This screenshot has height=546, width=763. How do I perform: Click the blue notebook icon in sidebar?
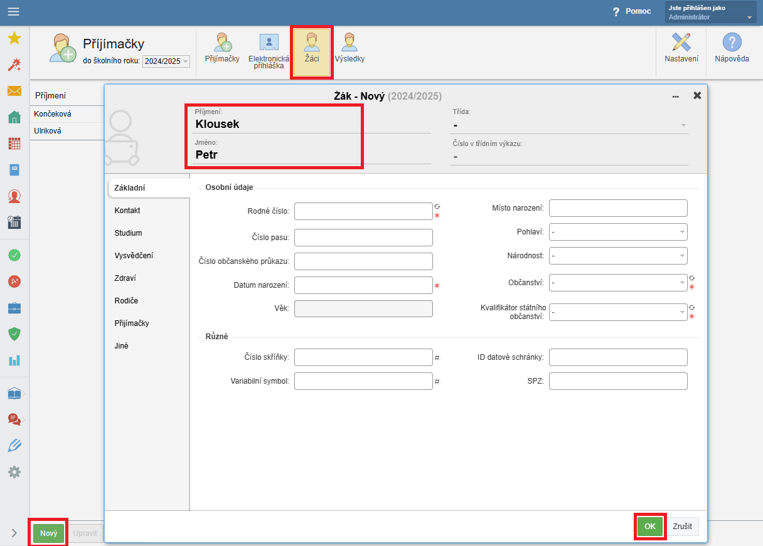[x=14, y=170]
